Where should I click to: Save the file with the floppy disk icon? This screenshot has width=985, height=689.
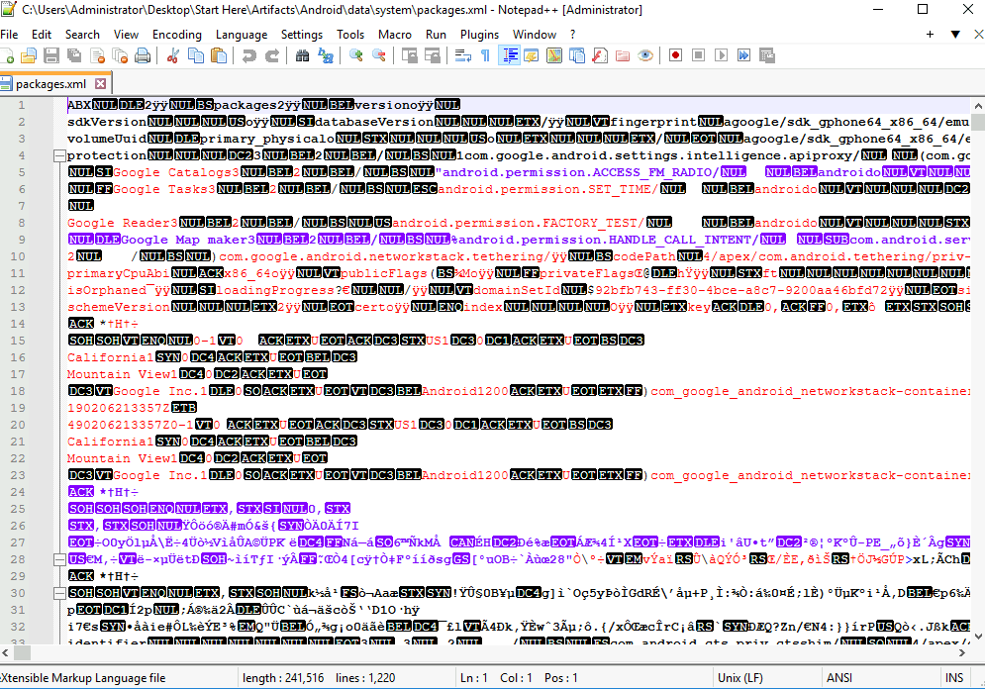(x=51, y=55)
